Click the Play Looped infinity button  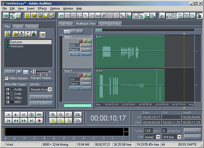point(39,115)
